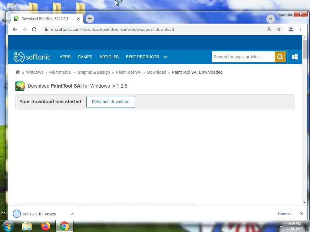Click the PaintTool SAI breadcrumb link

pyautogui.click(x=128, y=72)
